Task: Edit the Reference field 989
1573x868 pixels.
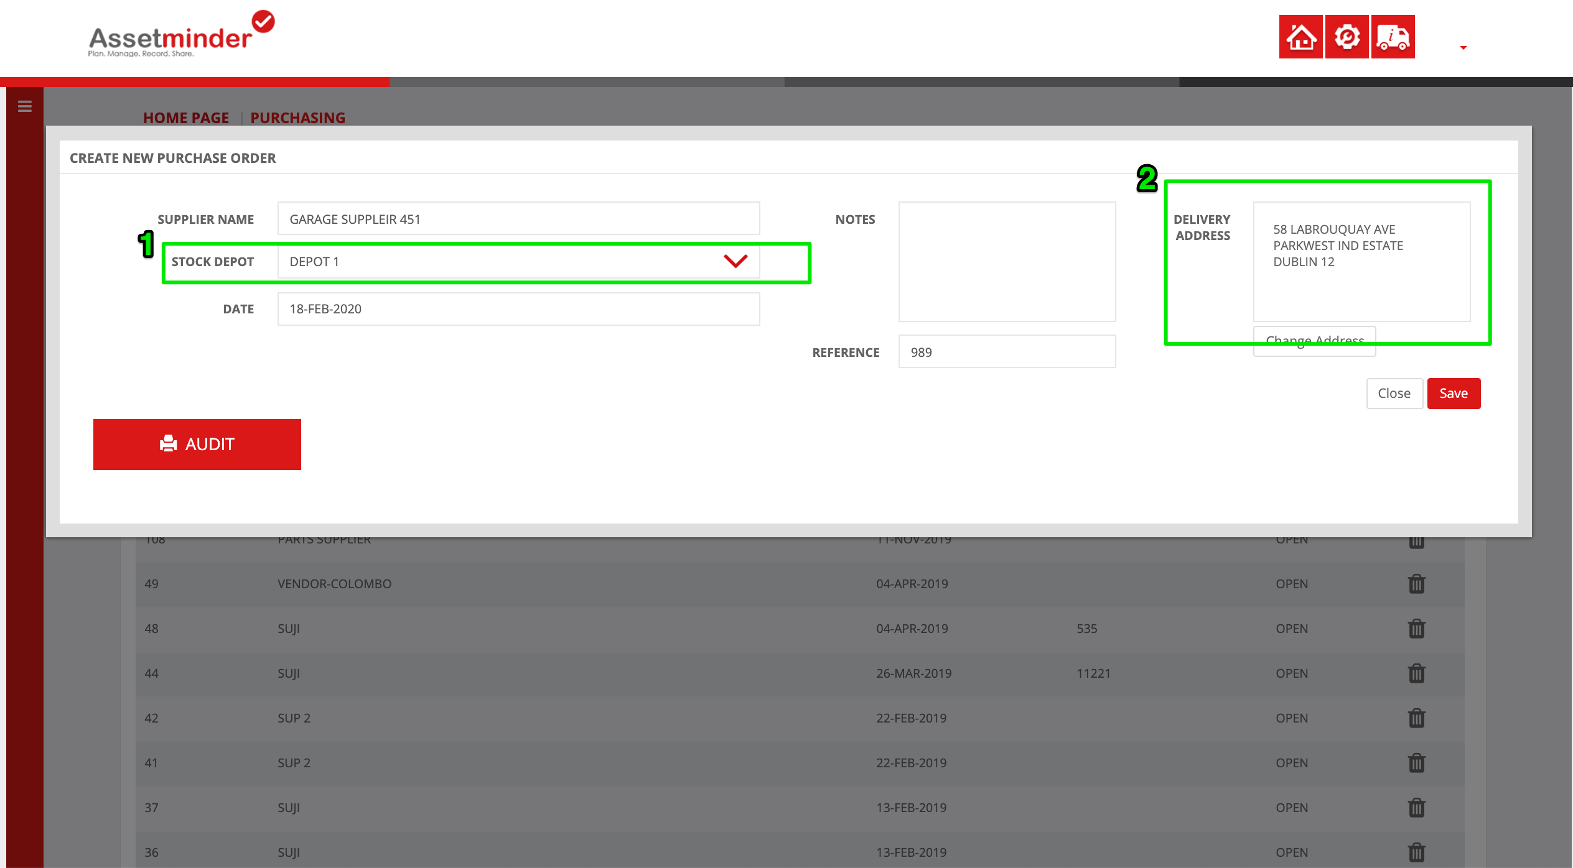Action: 1007,351
